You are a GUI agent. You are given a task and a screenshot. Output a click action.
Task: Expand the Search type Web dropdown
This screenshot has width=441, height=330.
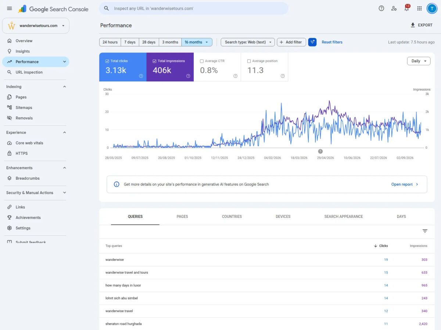point(248,42)
